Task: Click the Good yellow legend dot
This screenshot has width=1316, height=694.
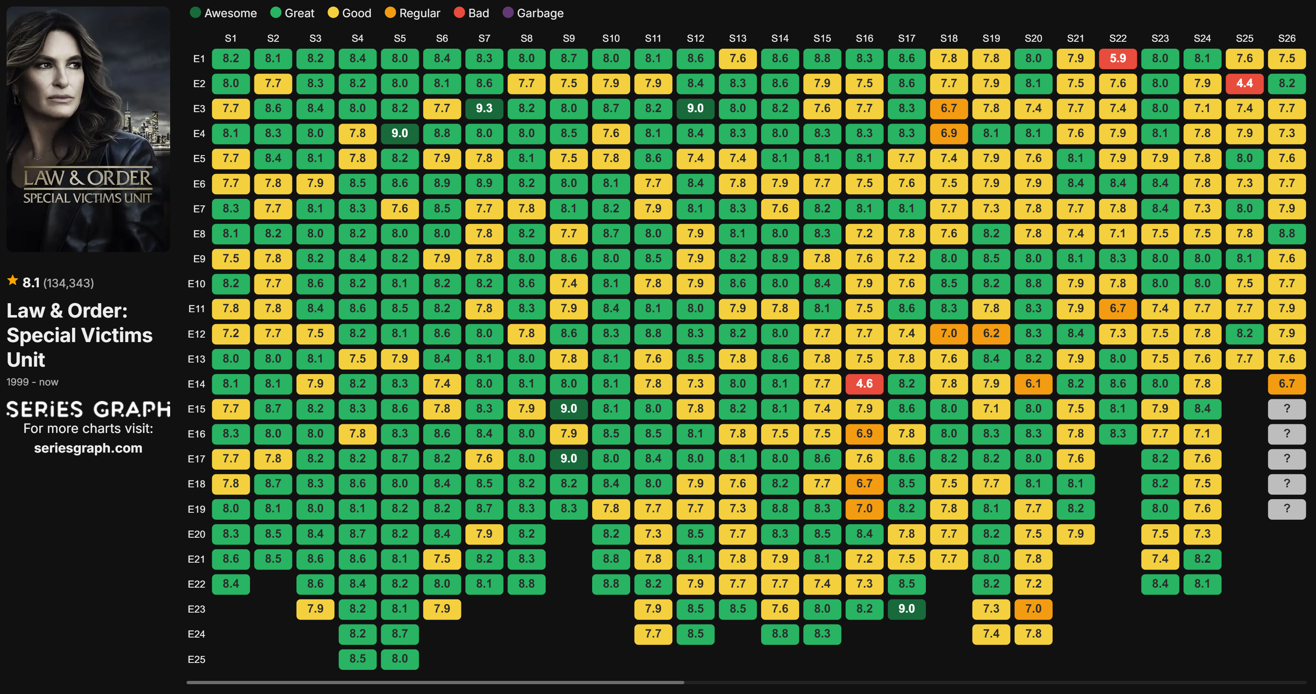Action: 333,13
